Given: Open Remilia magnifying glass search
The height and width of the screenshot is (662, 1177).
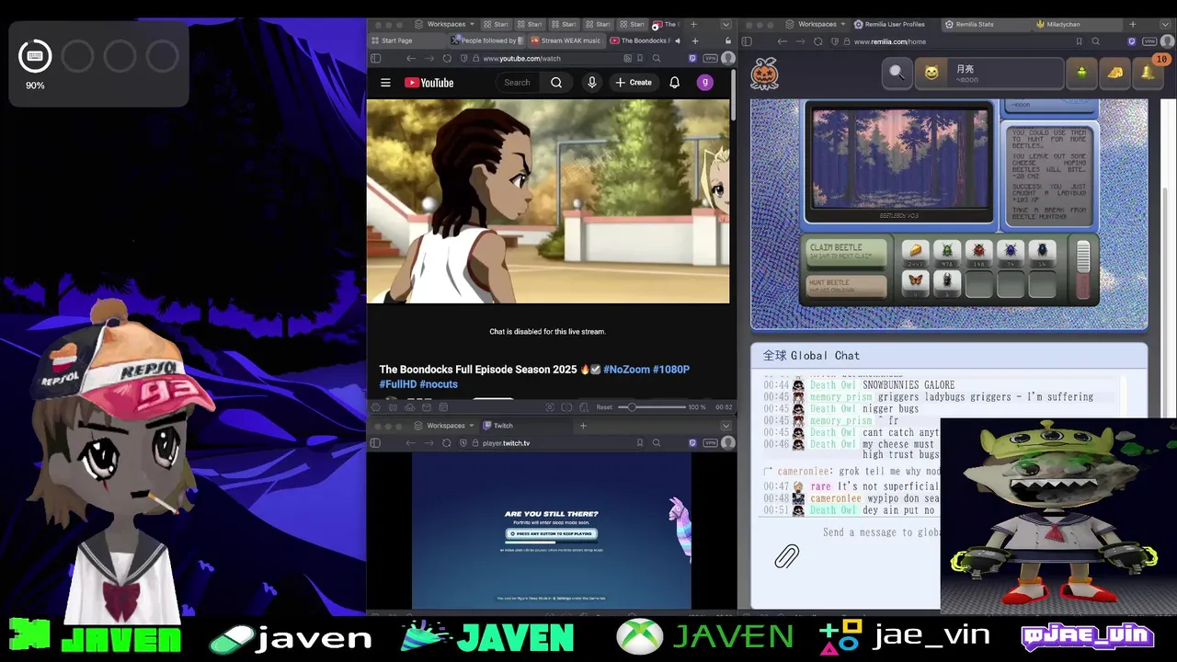Looking at the screenshot, I should 897,73.
